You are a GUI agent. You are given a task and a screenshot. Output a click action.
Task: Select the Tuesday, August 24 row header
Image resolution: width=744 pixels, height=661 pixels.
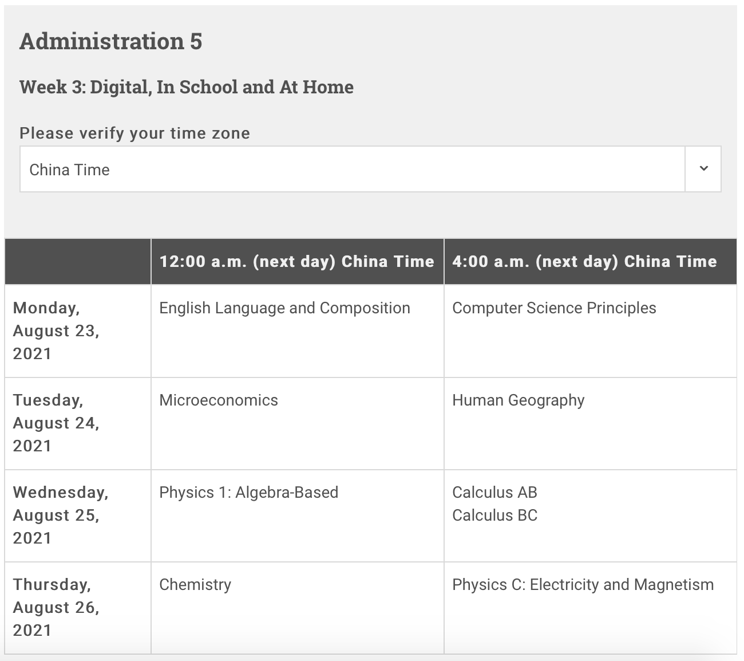pos(56,423)
